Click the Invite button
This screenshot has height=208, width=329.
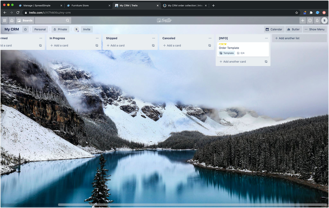point(87,29)
